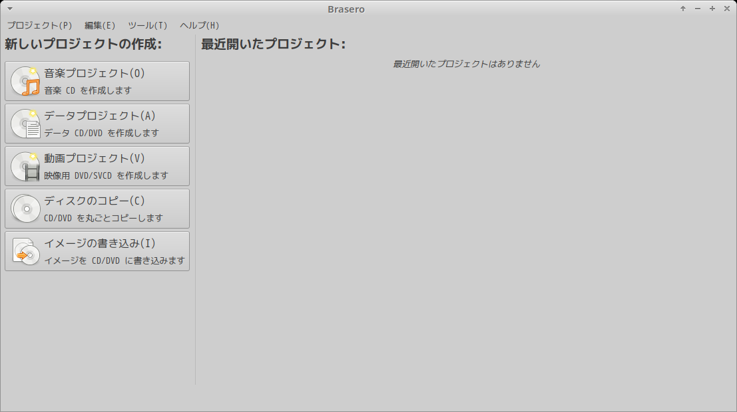Create a new データプロジェクト

[97, 123]
